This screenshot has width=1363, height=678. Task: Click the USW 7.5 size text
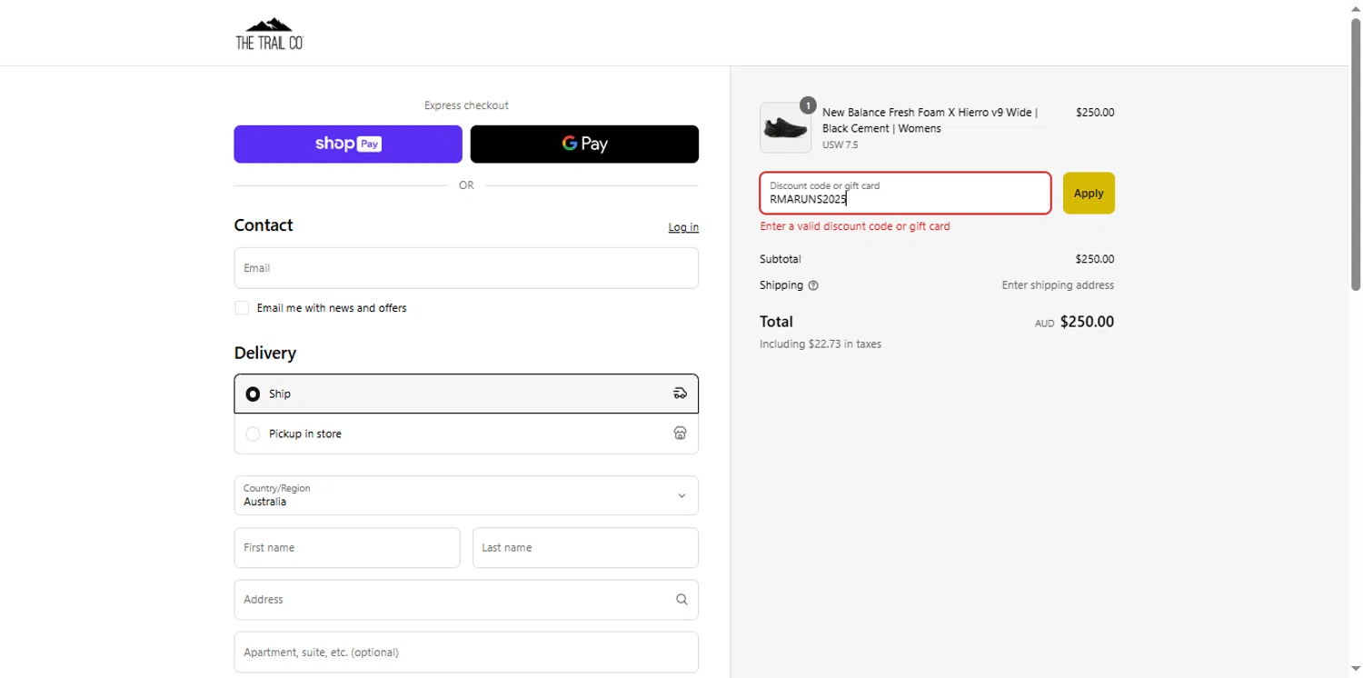[840, 145]
